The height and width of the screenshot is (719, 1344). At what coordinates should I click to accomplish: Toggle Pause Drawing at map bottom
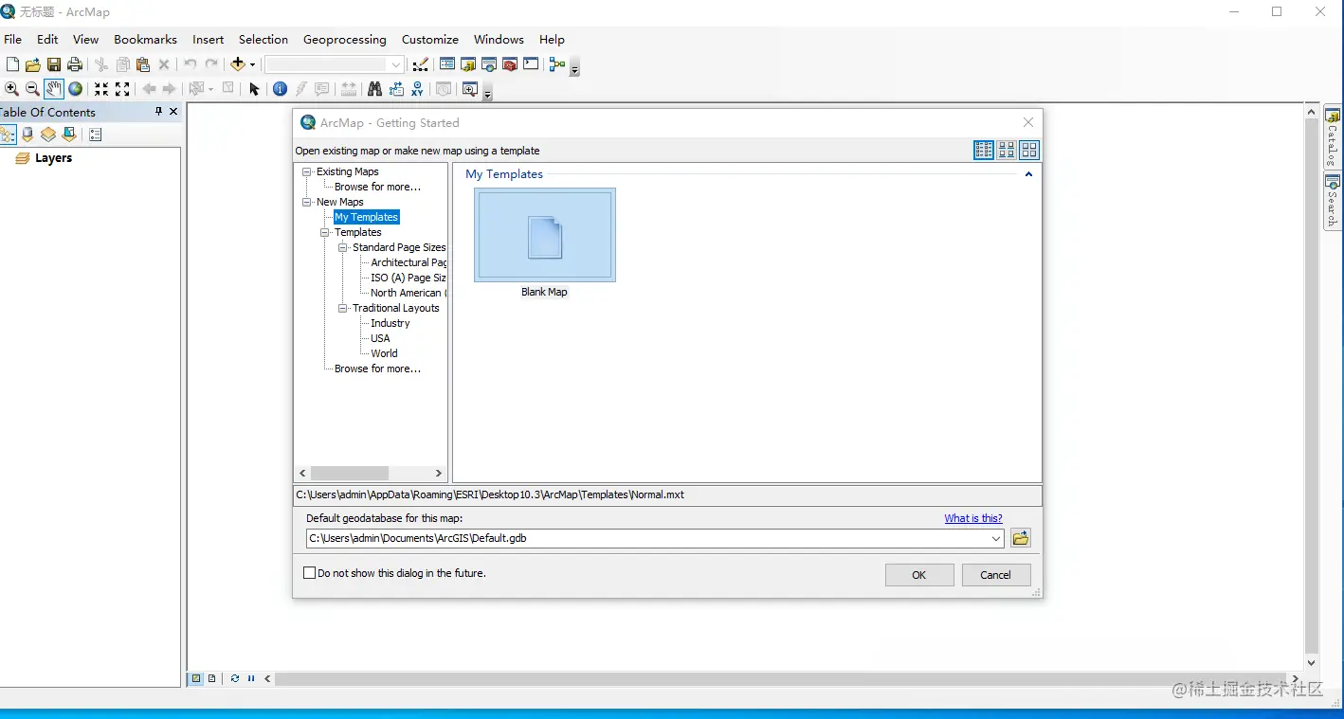251,678
